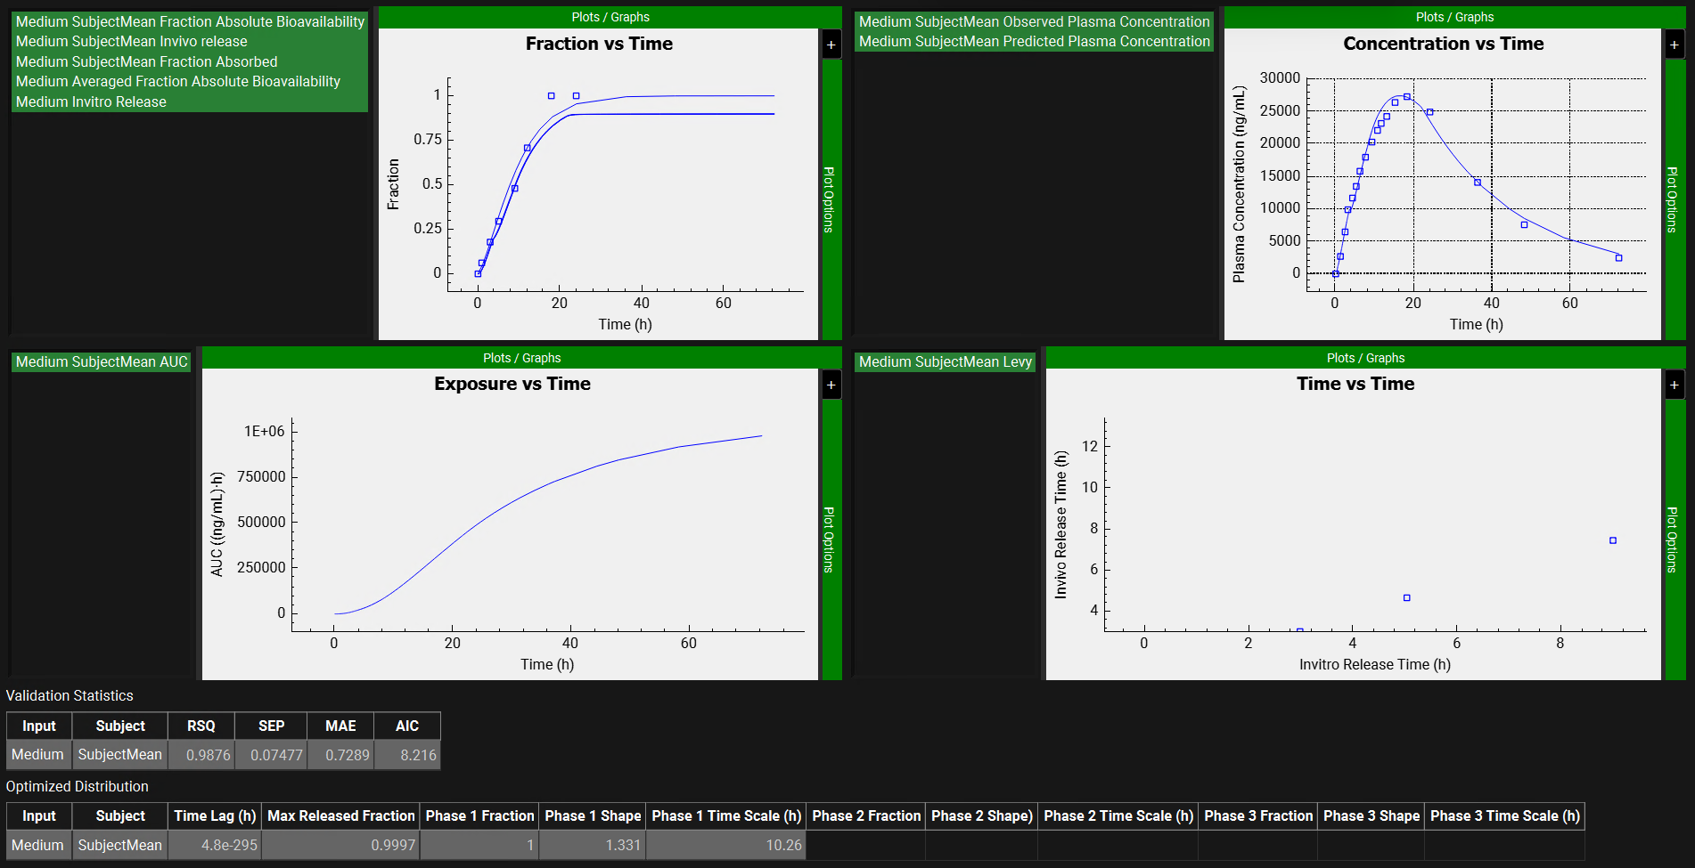Open Plot Options beside Time vs Time chart
1695x868 pixels.
point(1673,539)
